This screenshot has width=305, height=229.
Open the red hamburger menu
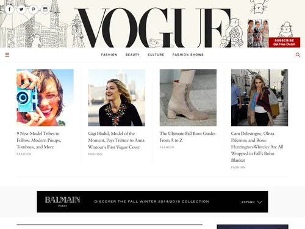click(x=7, y=55)
